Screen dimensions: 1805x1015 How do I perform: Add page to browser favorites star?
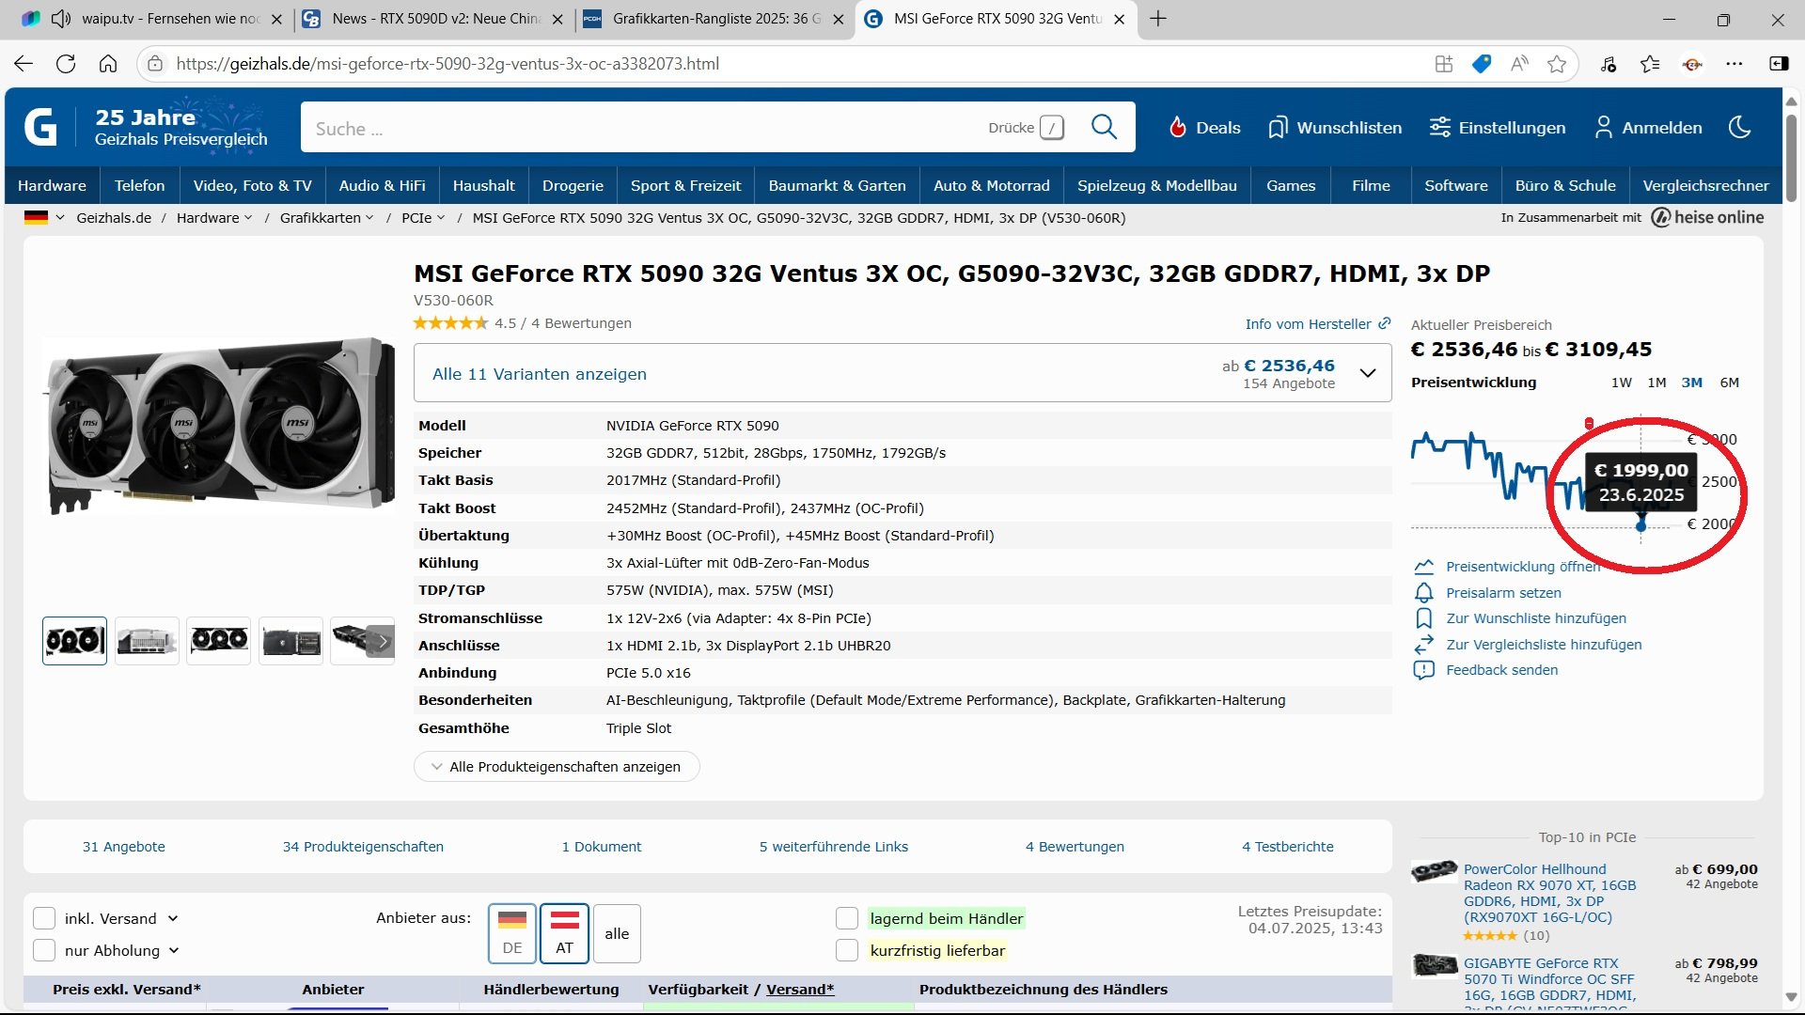tap(1557, 64)
